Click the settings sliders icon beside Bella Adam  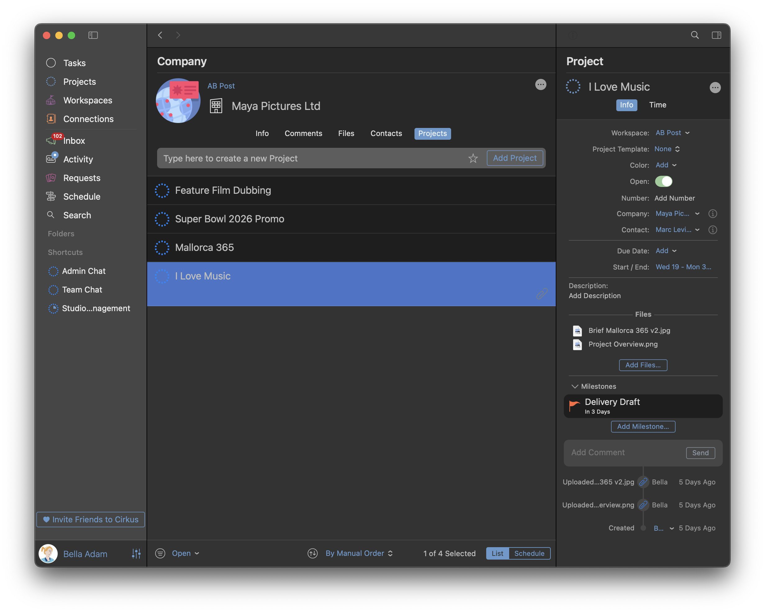(136, 553)
